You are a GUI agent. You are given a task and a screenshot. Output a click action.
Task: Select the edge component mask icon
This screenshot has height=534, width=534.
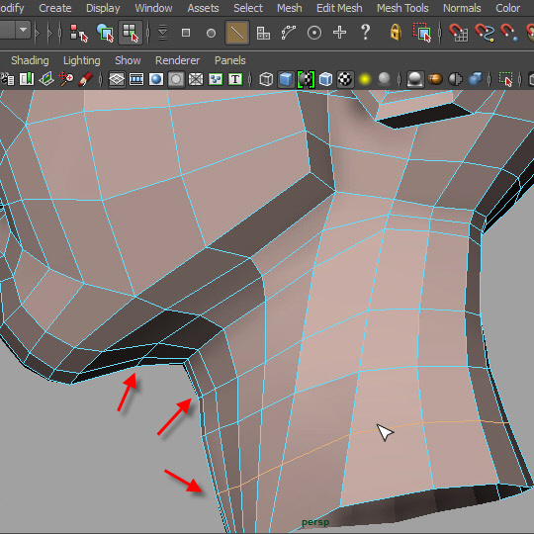237,33
